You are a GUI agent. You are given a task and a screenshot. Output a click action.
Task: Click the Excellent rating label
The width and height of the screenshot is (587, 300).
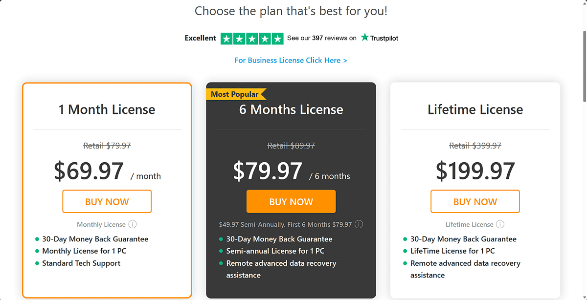point(200,38)
